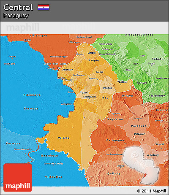Select the "Villa Oliva" map label
This screenshot has height=195, width=169.
click(54, 177)
